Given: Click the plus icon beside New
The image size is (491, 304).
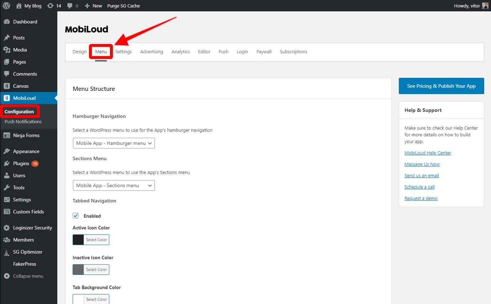Looking at the screenshot, I should click(87, 6).
